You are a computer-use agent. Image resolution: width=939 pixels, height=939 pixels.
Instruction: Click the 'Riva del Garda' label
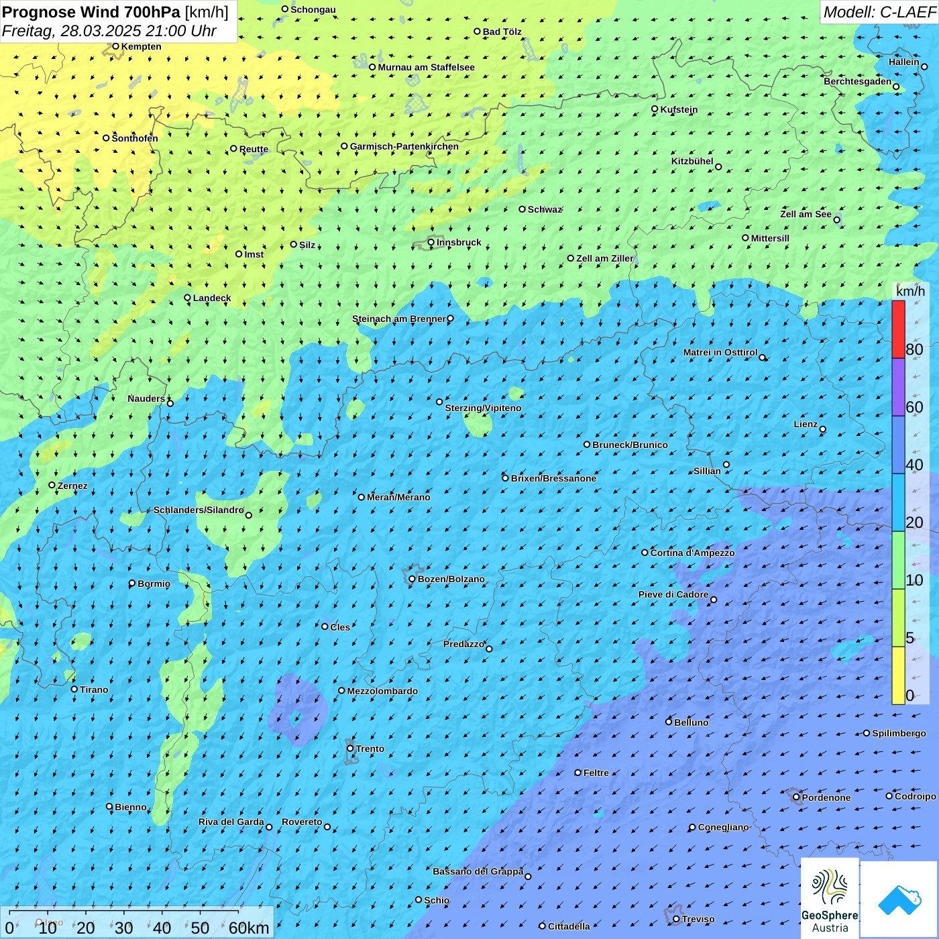click(231, 822)
